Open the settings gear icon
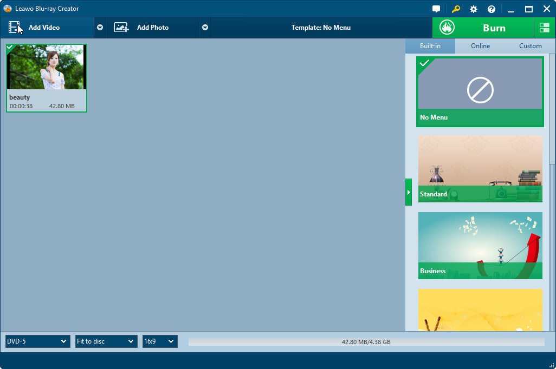 pyautogui.click(x=474, y=9)
